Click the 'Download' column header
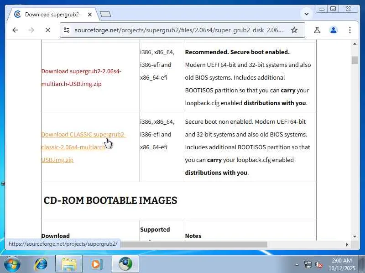Viewport: 365px width, 273px height. (x=55, y=236)
